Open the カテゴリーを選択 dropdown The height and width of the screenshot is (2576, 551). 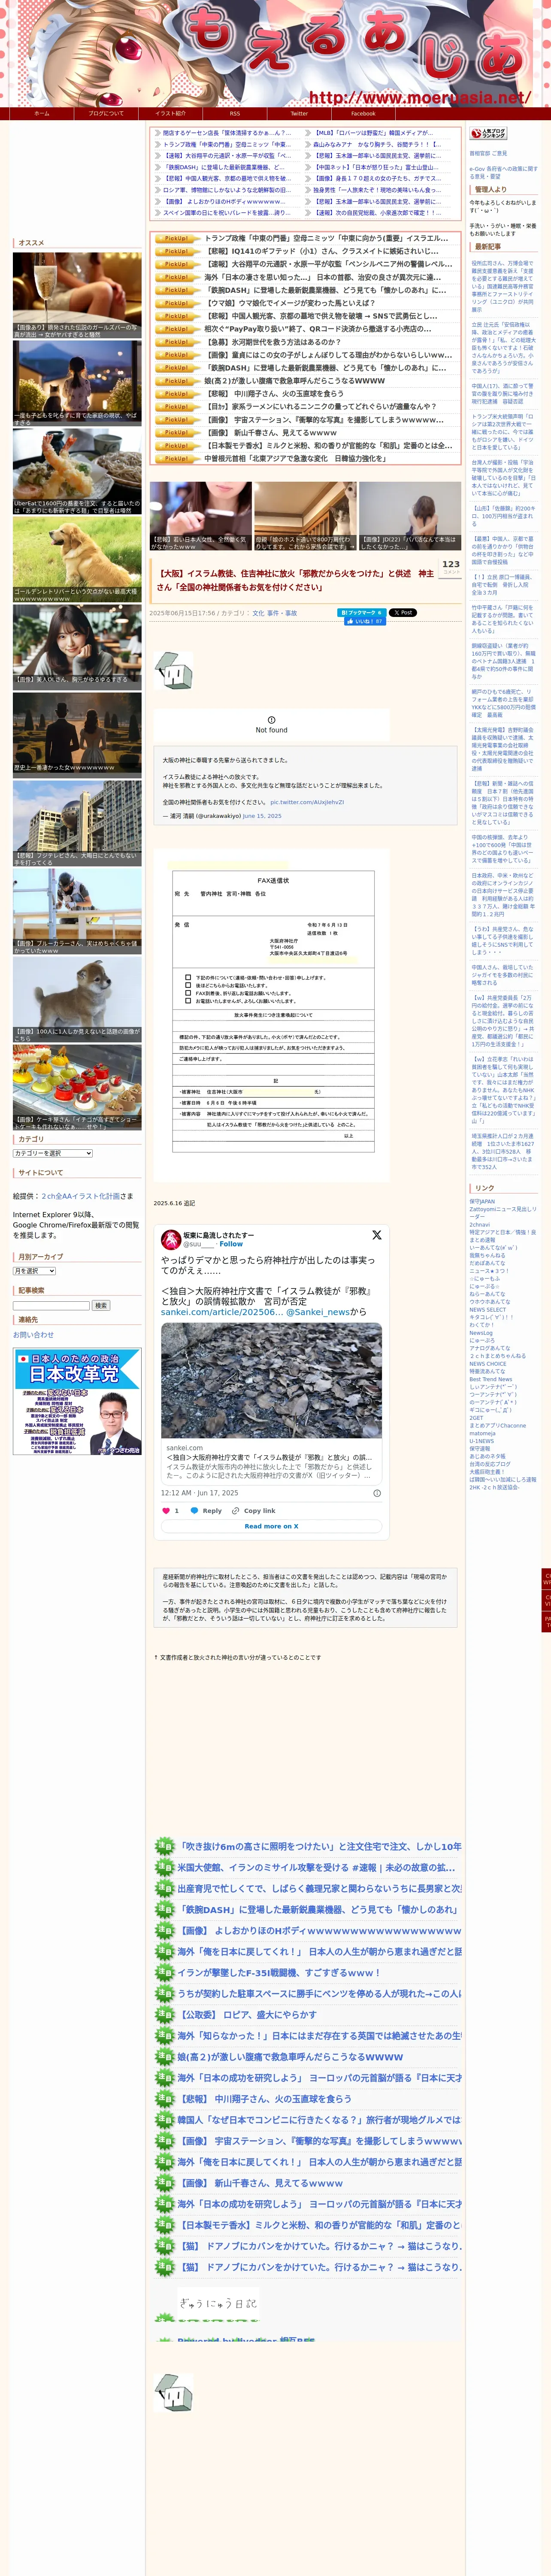[x=53, y=1153]
